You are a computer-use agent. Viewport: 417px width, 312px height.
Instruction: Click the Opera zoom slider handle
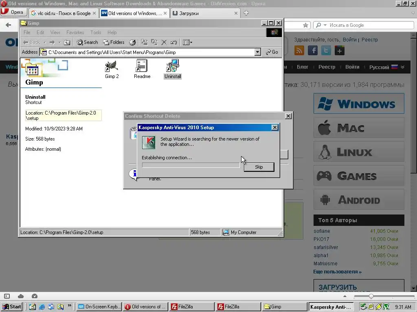[x=371, y=296]
